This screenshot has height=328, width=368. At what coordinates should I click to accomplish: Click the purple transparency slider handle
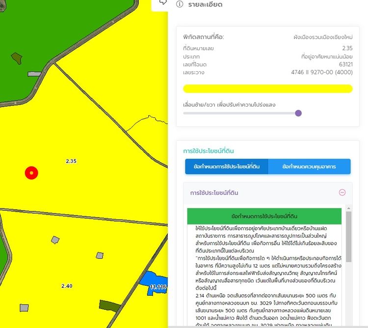[x=298, y=113]
